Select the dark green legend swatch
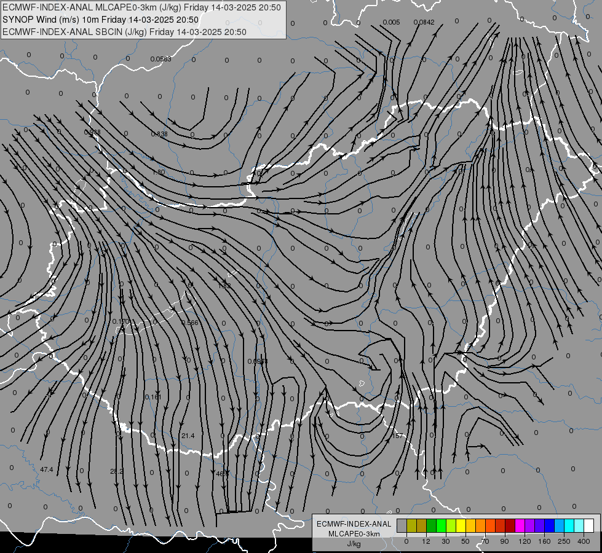The width and height of the screenshot is (602, 553). pyautogui.click(x=432, y=526)
